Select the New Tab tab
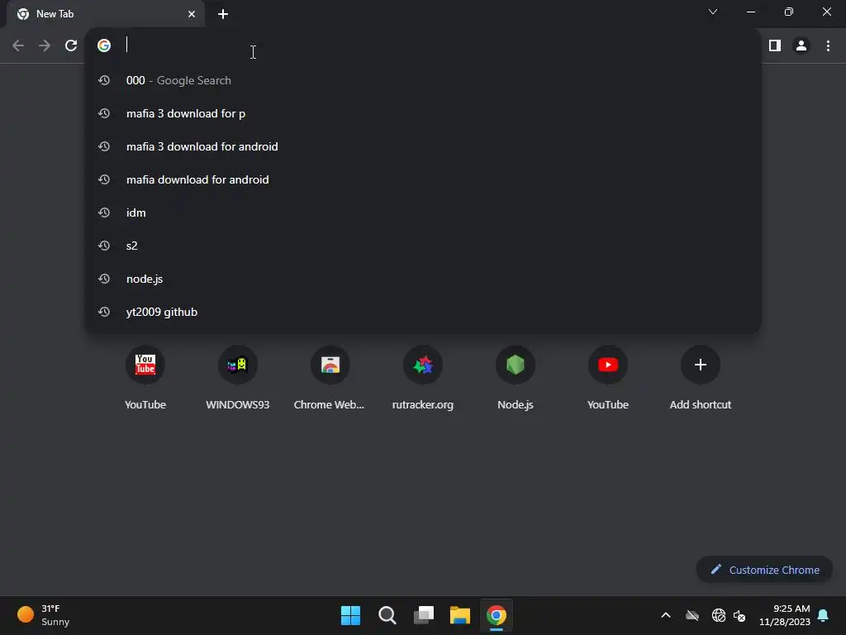This screenshot has width=846, height=635. 106,14
